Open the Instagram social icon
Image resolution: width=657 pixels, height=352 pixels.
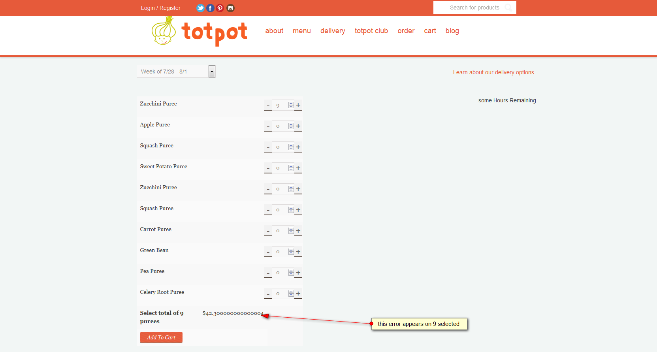[x=230, y=8]
